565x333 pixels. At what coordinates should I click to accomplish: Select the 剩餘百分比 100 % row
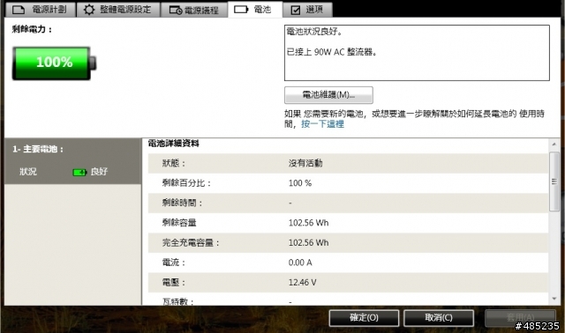click(348, 183)
